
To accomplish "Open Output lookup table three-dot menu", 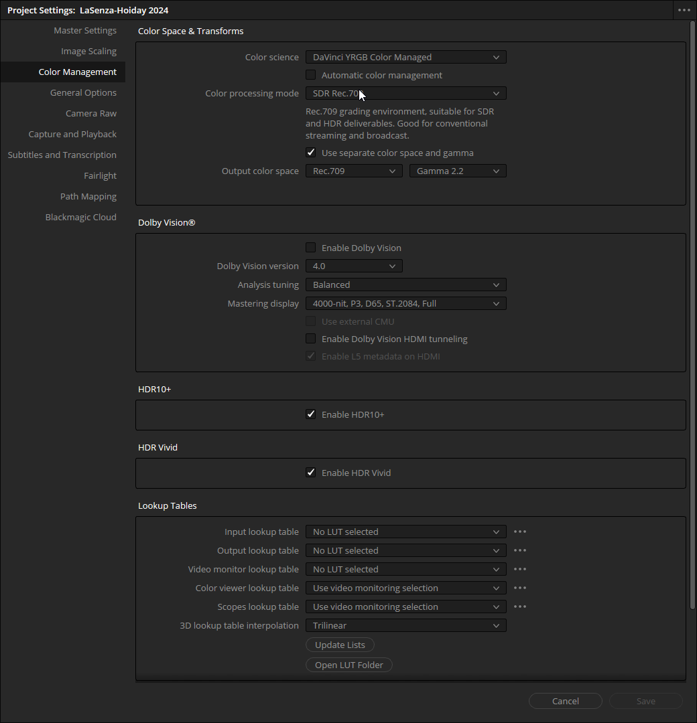I will 520,550.
